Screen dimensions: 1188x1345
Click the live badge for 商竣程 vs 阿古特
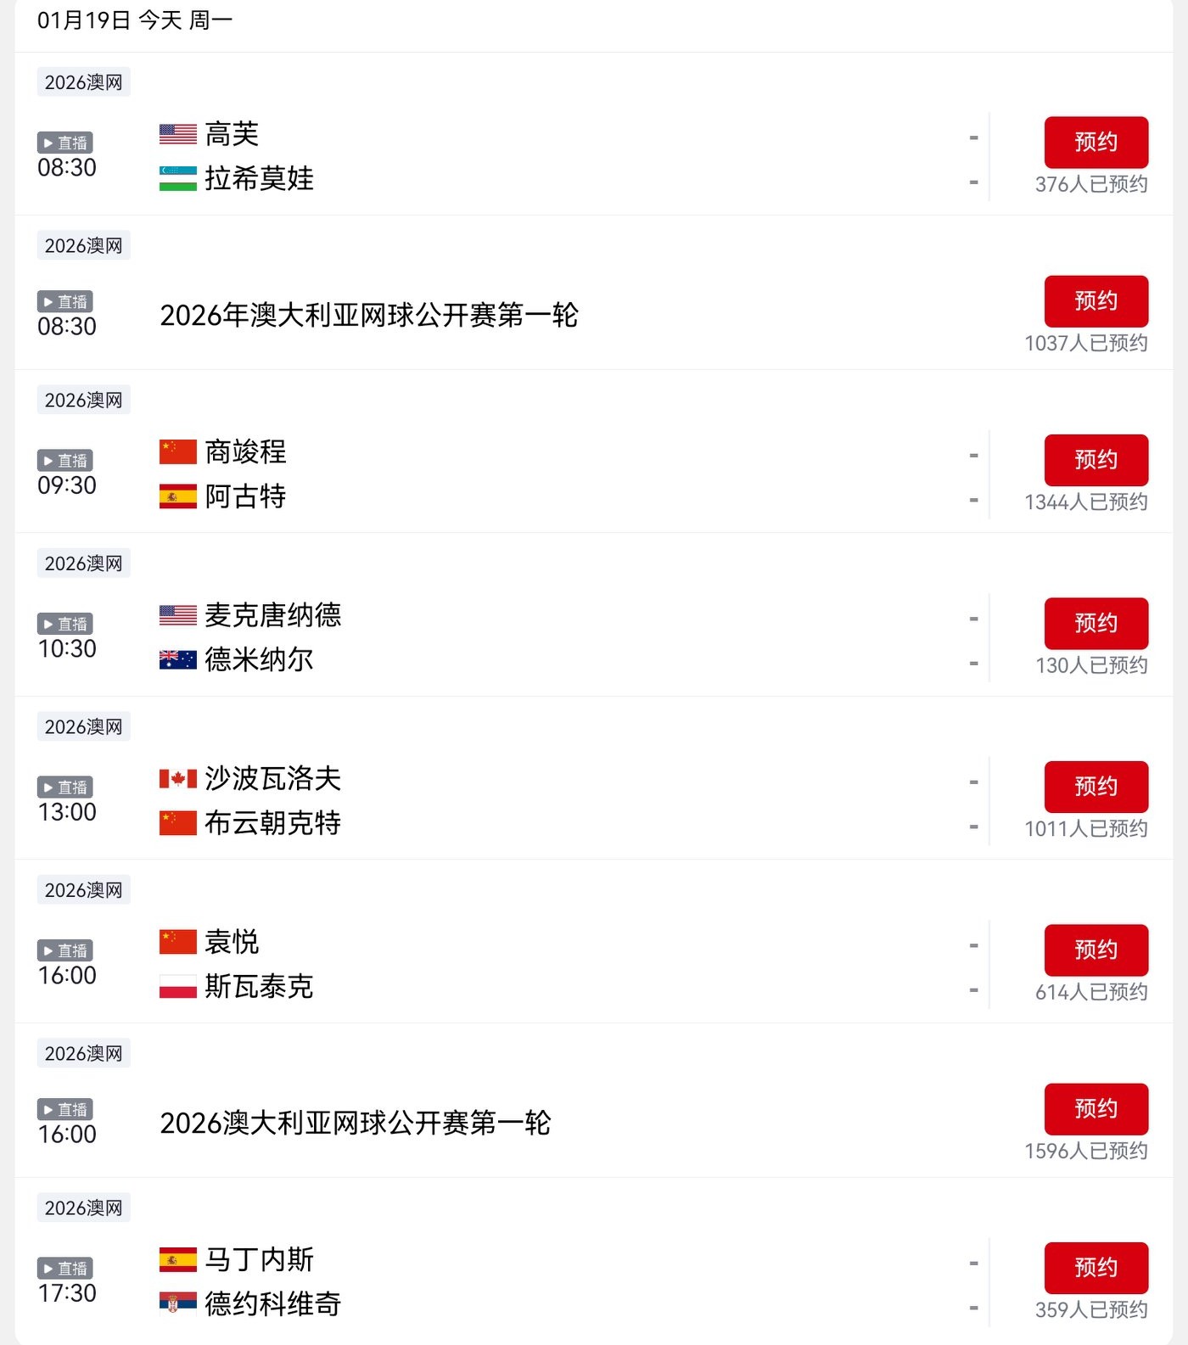click(65, 461)
